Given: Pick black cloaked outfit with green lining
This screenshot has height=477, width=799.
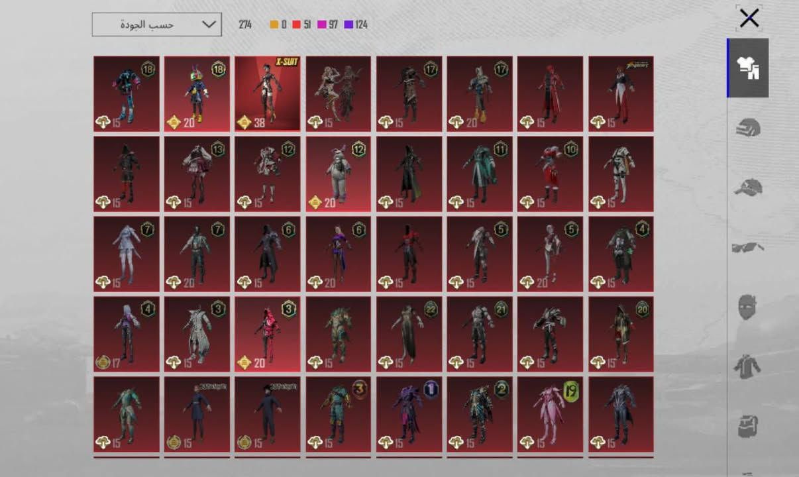Looking at the screenshot, I should (409, 174).
